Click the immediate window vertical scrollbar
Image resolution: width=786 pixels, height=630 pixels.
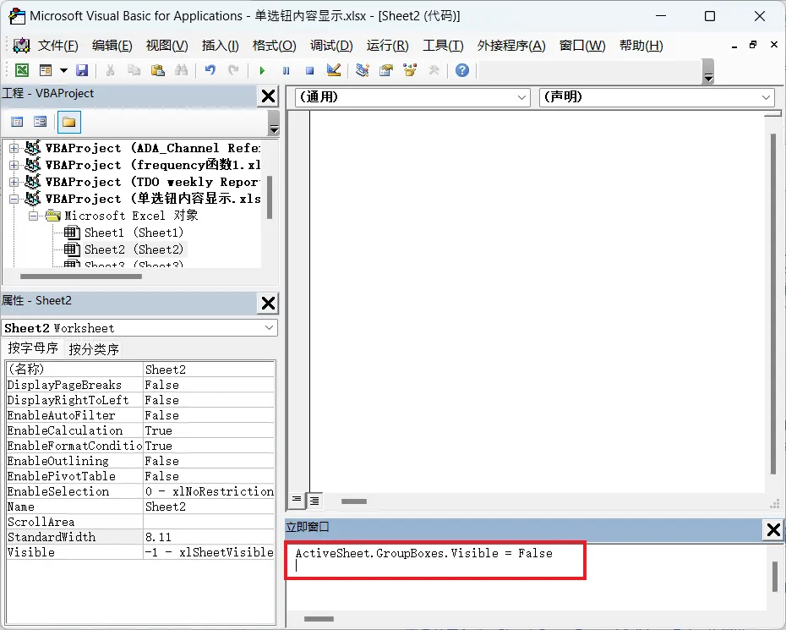(x=774, y=577)
